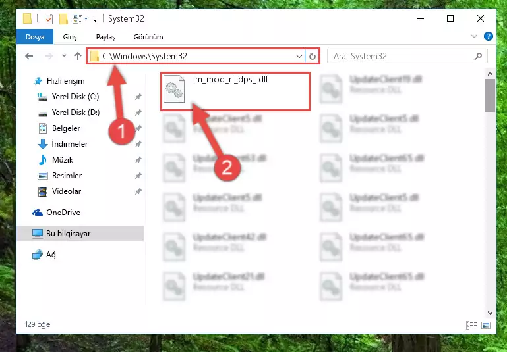Image resolution: width=507 pixels, height=352 pixels.
Task: Click the New folder quick access icon
Action: click(63, 19)
